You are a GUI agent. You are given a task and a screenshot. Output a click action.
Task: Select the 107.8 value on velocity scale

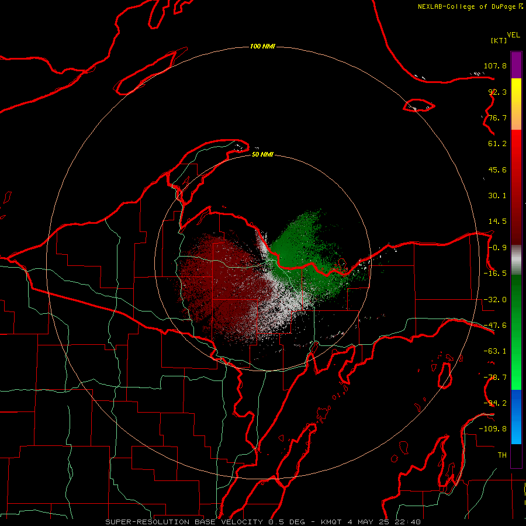pyautogui.click(x=495, y=65)
